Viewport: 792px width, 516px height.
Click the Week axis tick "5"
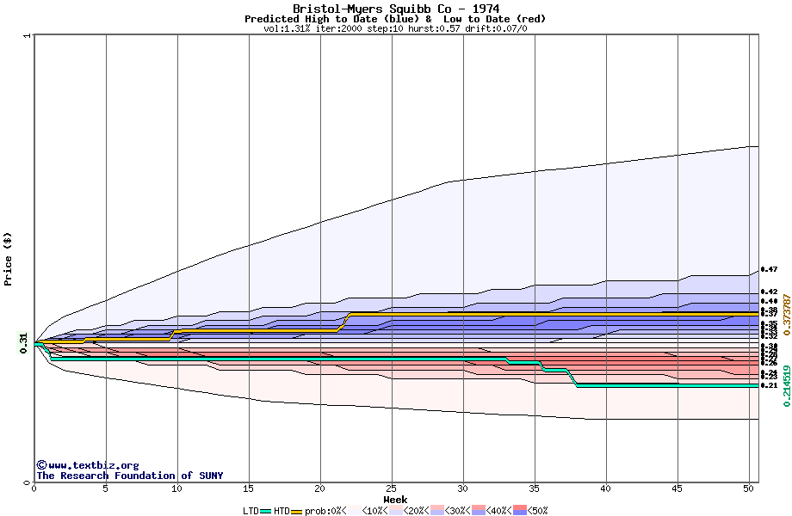(106, 488)
